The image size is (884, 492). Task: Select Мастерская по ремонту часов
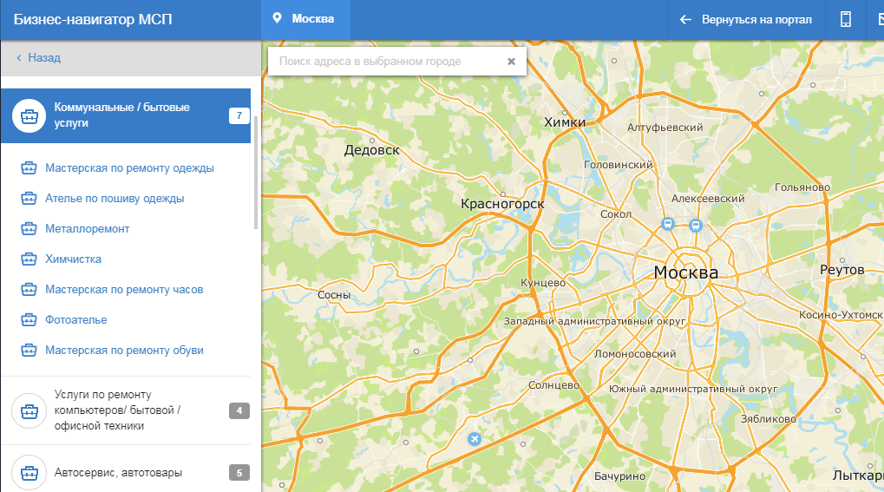tap(124, 290)
